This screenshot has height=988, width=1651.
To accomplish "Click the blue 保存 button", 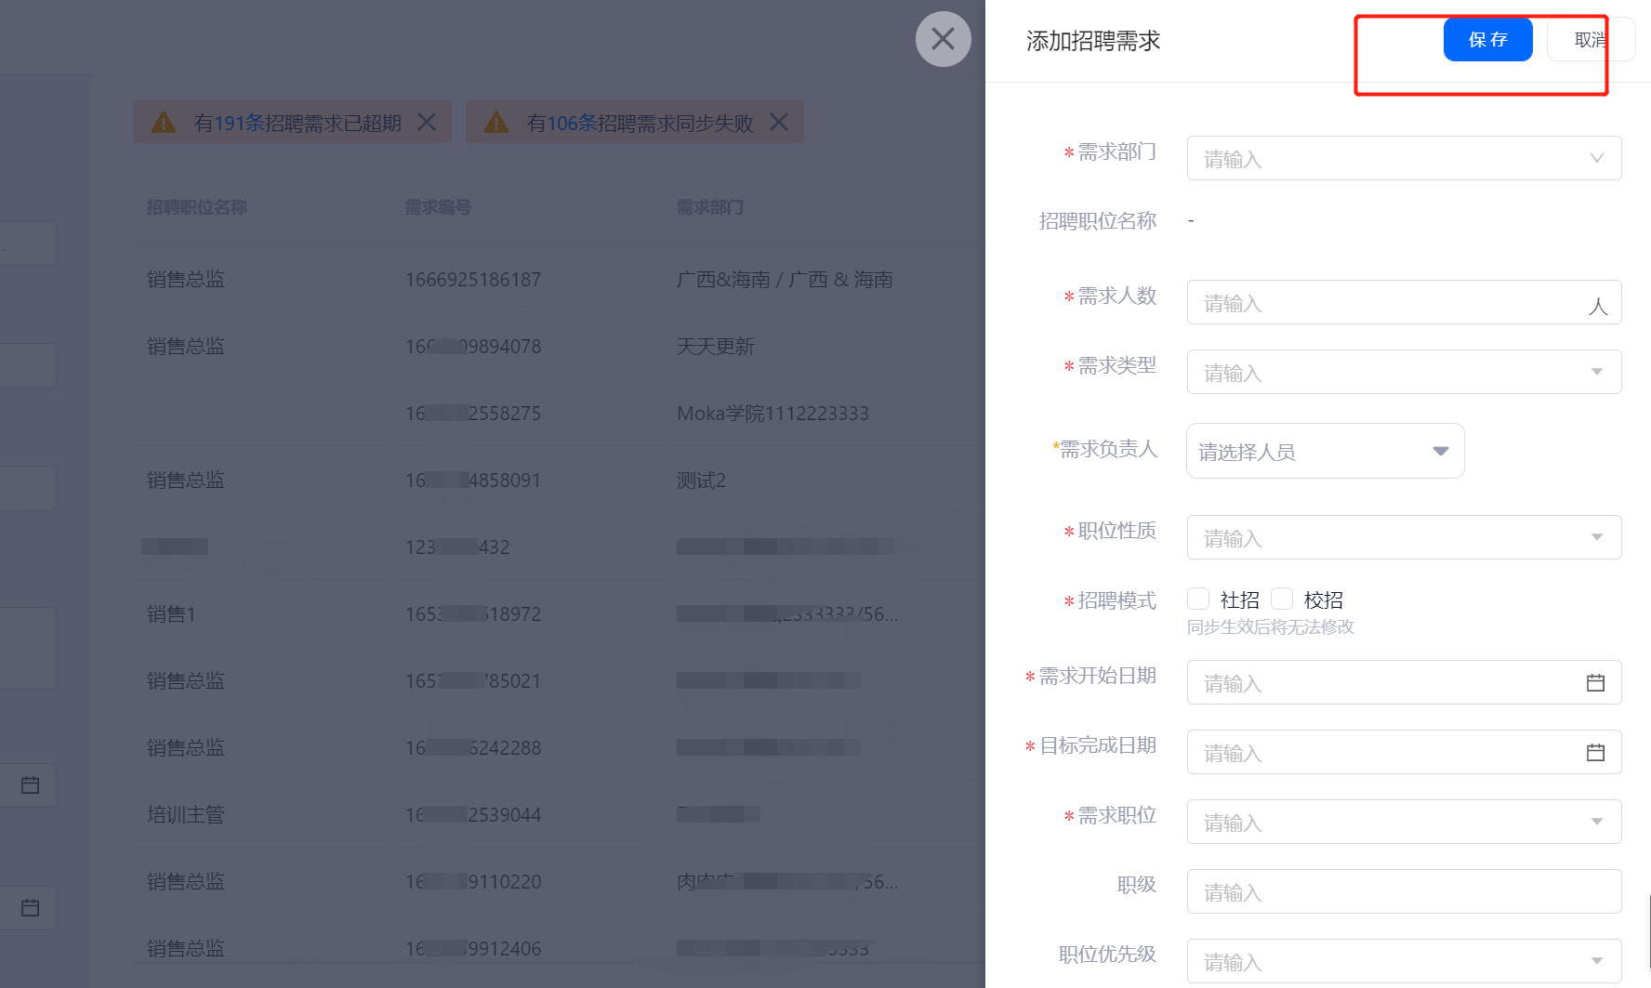I will (1487, 40).
